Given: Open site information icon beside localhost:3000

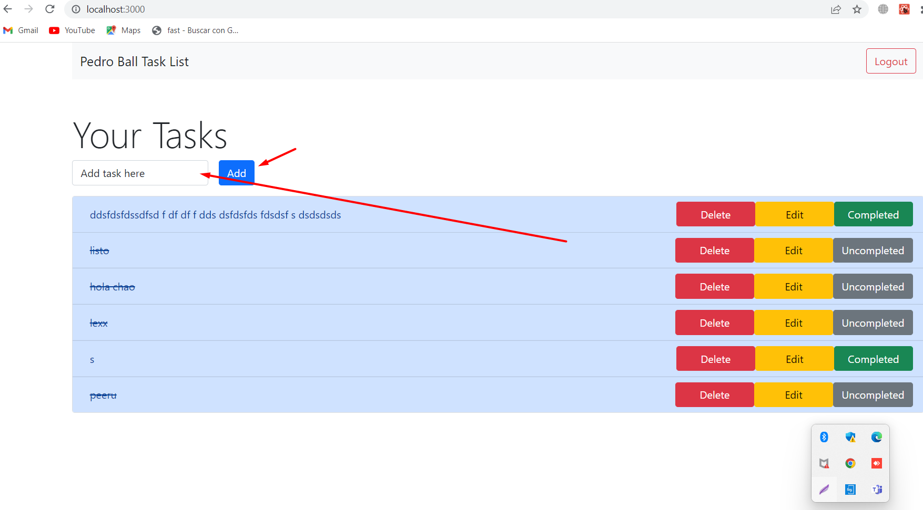Looking at the screenshot, I should click(x=76, y=9).
